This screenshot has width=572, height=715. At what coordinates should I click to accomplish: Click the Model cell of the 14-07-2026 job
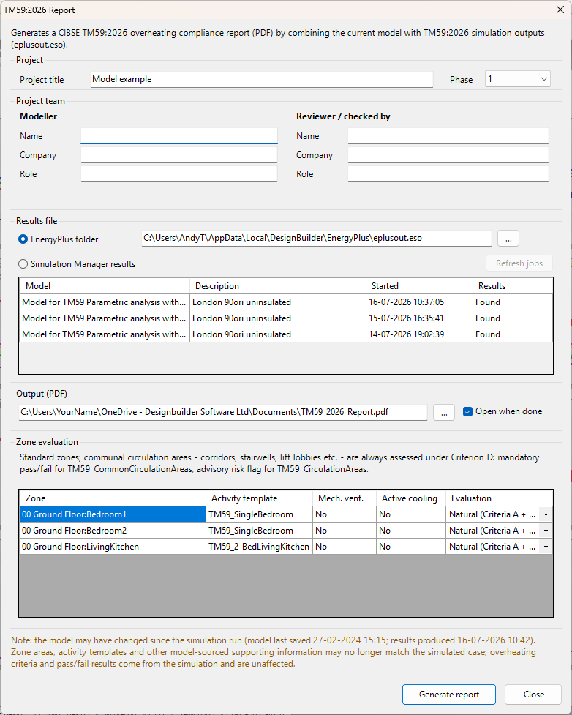105,334
